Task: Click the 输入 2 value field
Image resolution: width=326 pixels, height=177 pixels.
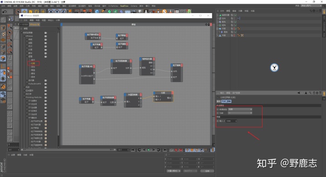Action: (x=231, y=121)
